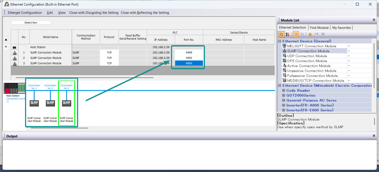Collapse Ethernet Device (Mitsubishi Electric Corporation) group
Screen dimensions: 379x172
coord(280,85)
